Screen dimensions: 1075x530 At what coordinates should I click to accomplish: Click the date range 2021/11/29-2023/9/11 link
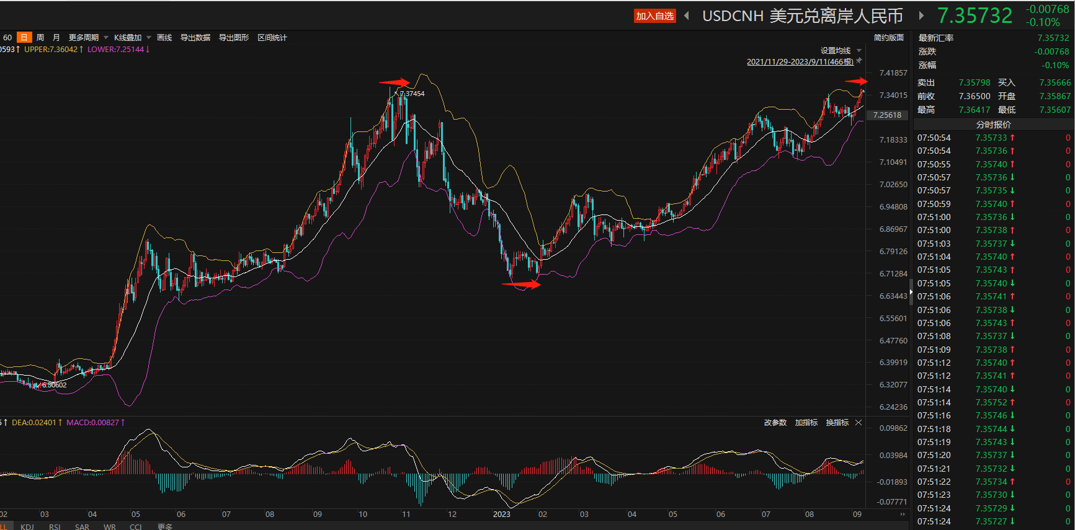[800, 62]
